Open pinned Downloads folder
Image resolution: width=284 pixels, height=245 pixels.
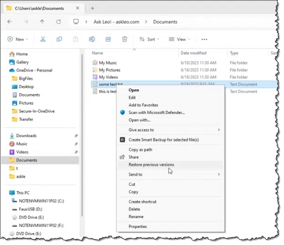(x=26, y=136)
